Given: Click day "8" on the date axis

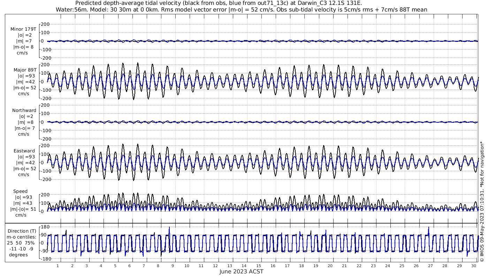Looking at the screenshot, I should point(158,266).
